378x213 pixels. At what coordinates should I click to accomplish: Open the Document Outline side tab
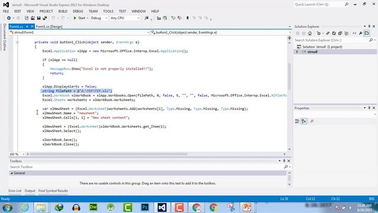pyautogui.click(x=4, y=37)
